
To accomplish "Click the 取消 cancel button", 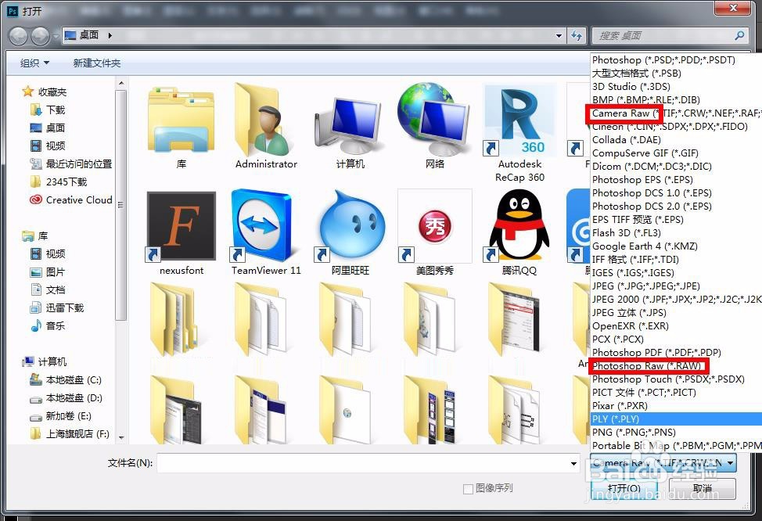I will click(x=703, y=488).
